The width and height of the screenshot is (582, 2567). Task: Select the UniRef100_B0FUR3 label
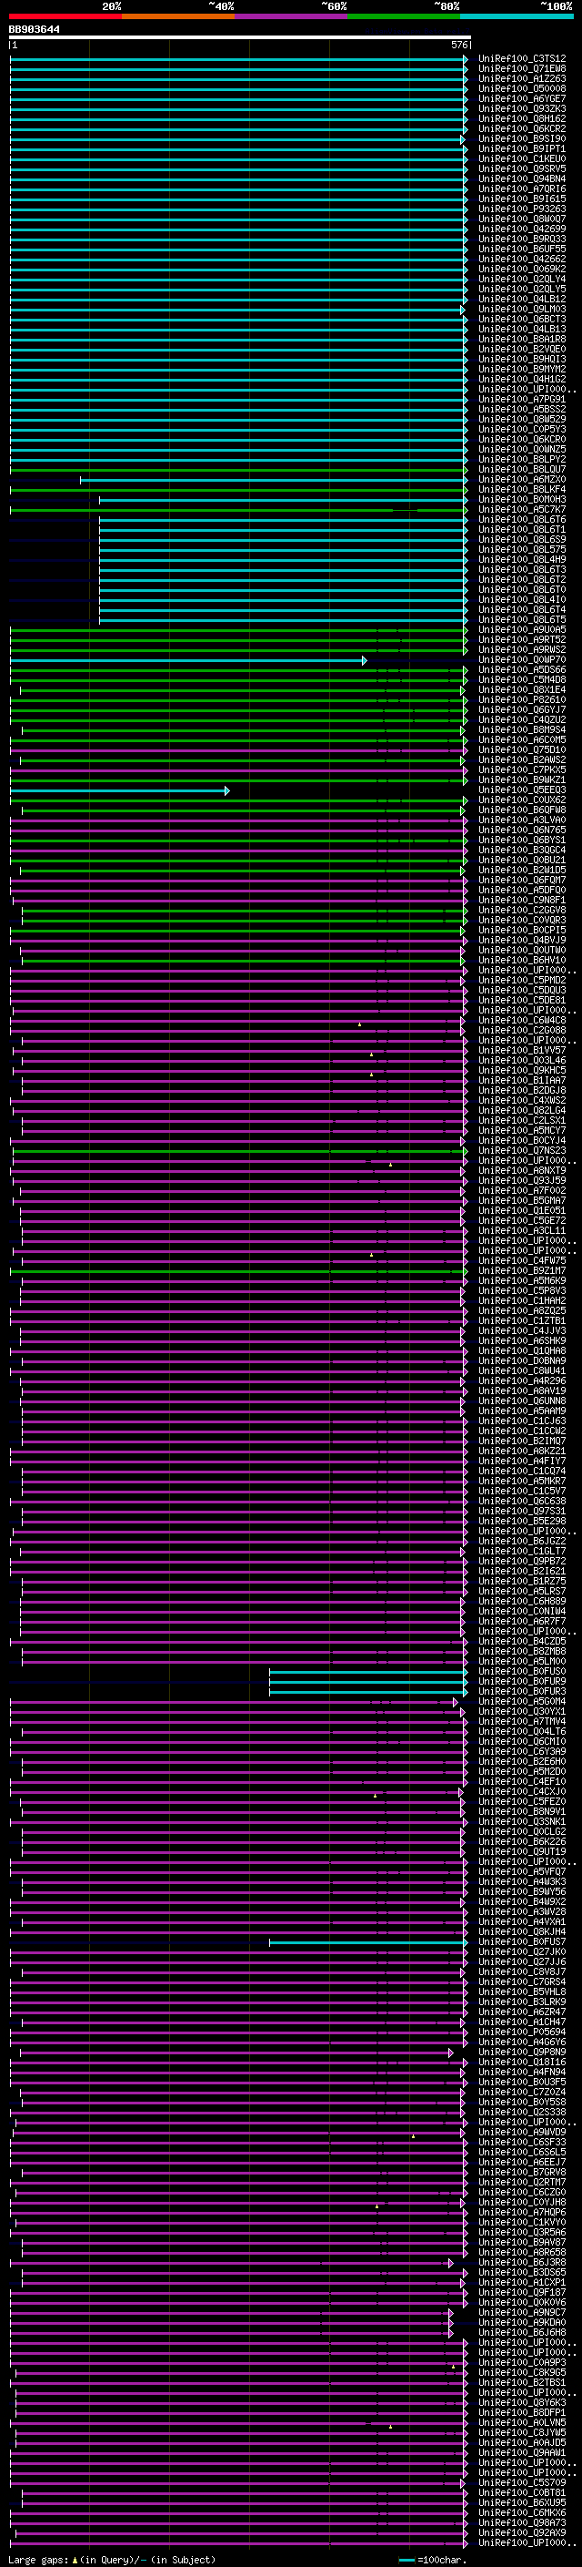[522, 1691]
